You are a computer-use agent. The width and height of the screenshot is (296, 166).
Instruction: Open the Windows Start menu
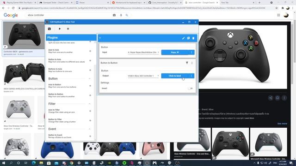tap(4, 163)
